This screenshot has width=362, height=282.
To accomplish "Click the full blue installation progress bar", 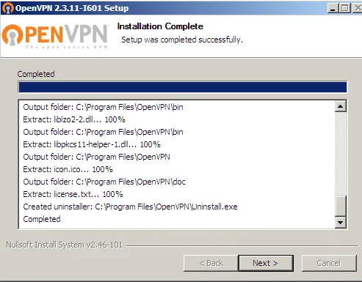I will [183, 87].
